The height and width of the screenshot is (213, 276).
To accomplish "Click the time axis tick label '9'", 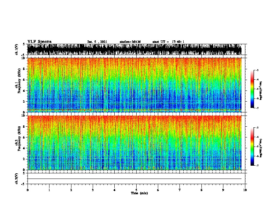I will coord(223,190).
